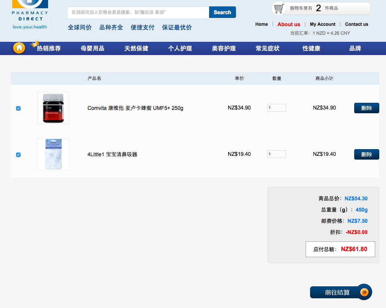
Task: Uncheck the Comvita honey item checkbox
Action: [18, 108]
